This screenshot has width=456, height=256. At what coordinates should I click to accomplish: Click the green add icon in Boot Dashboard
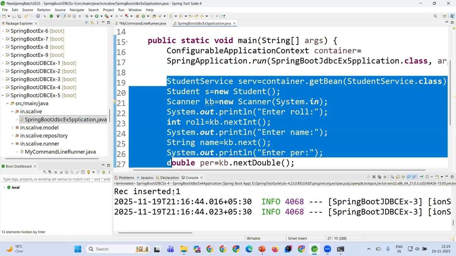[x=104, y=172]
